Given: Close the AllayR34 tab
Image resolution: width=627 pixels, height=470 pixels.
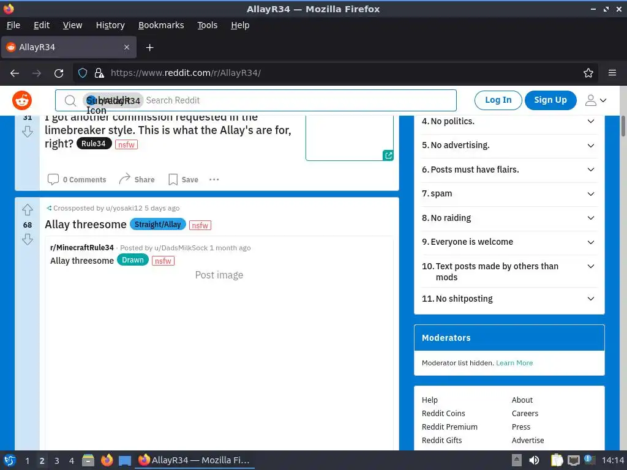Looking at the screenshot, I should coord(126,47).
